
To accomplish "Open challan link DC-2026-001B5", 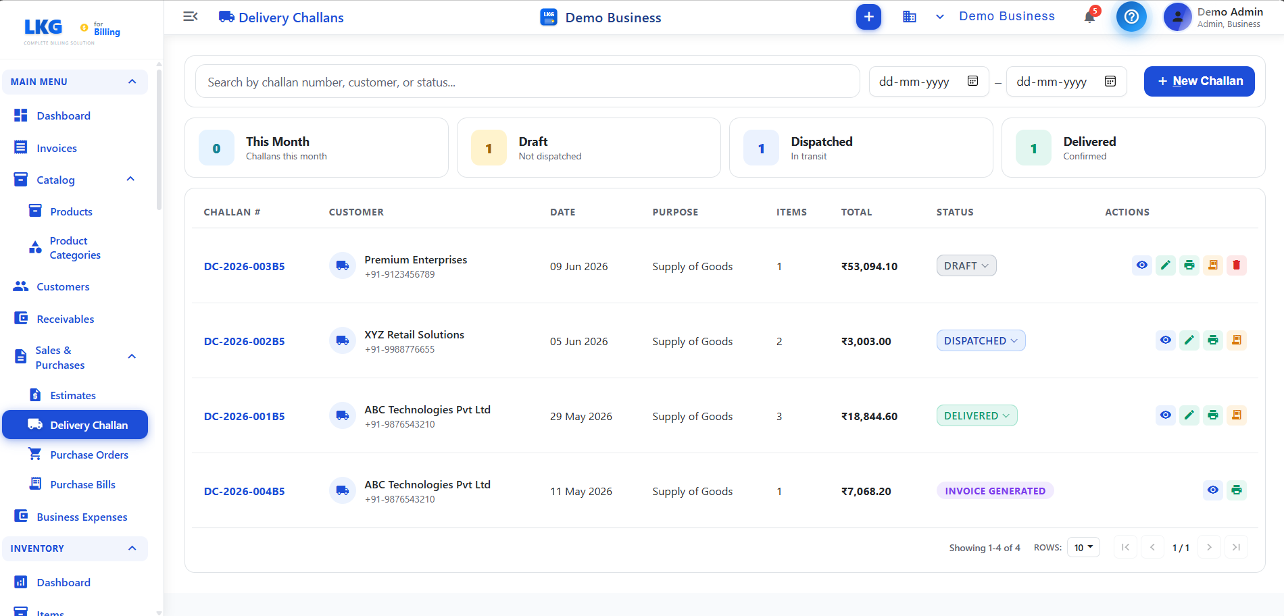I will [x=244, y=416].
